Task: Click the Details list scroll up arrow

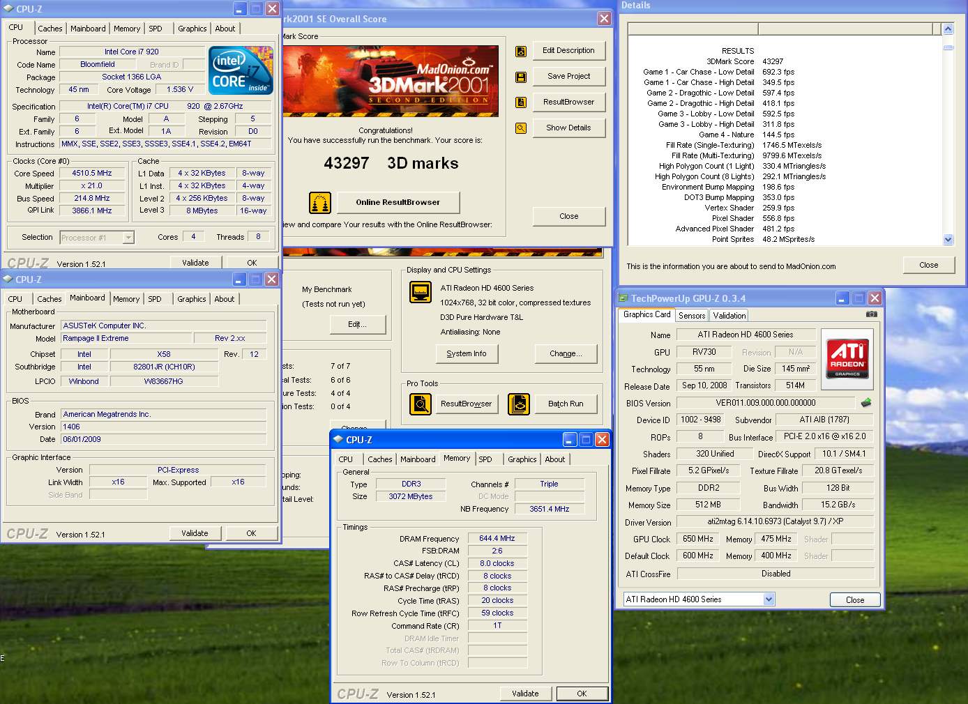Action: point(948,29)
